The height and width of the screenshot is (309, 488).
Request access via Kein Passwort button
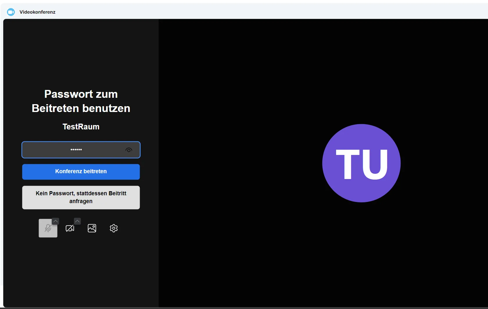pos(81,197)
